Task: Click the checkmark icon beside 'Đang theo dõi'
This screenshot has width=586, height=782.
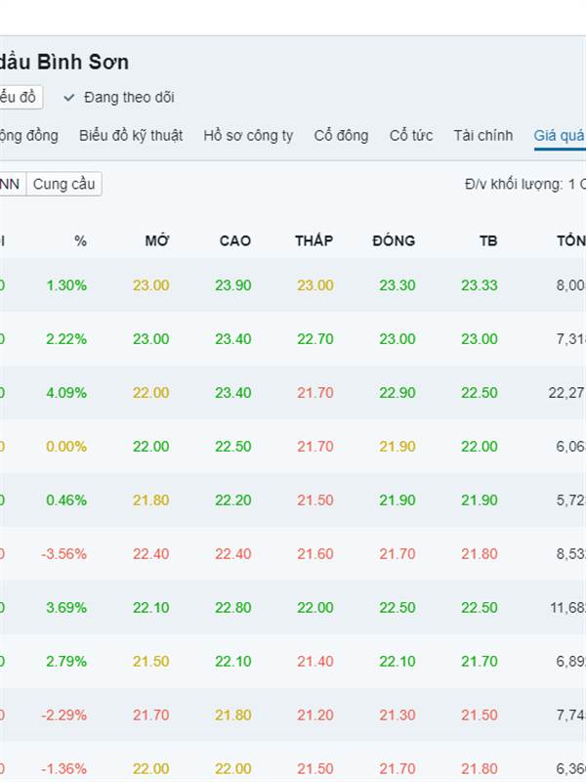Action: [68, 98]
